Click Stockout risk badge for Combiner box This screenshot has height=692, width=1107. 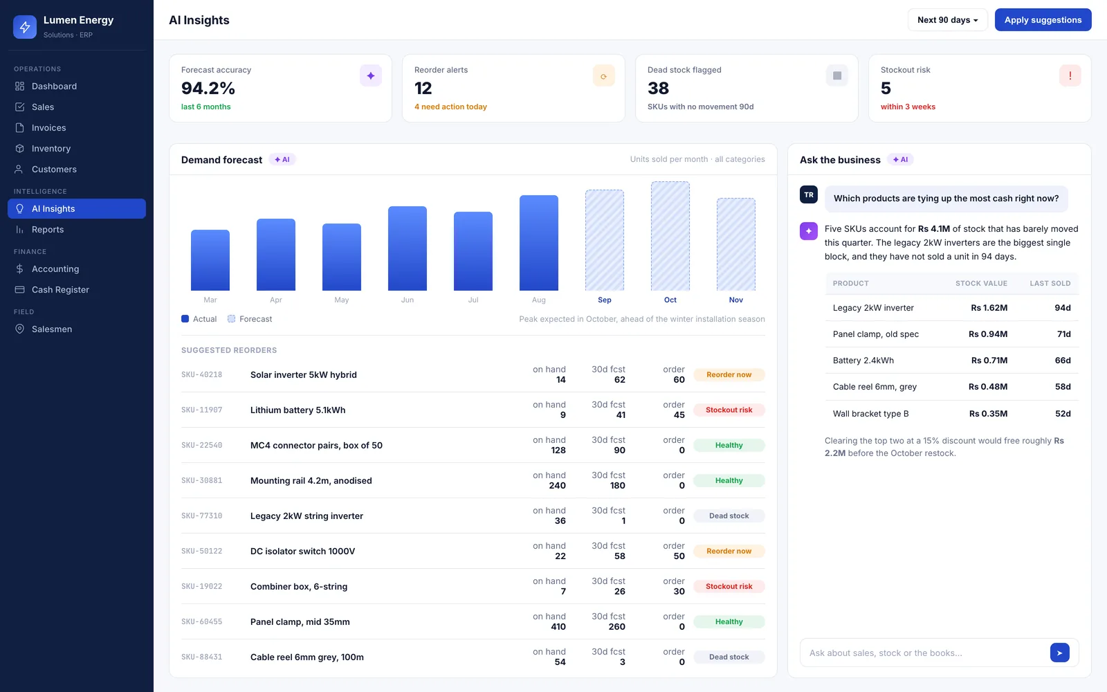(729, 587)
